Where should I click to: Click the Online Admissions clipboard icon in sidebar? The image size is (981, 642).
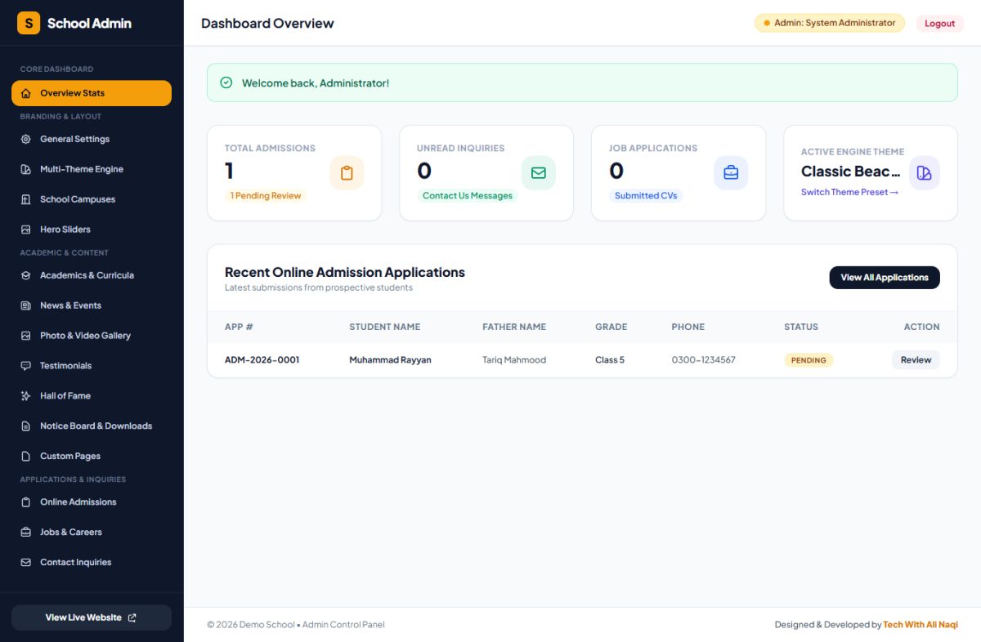click(x=25, y=502)
